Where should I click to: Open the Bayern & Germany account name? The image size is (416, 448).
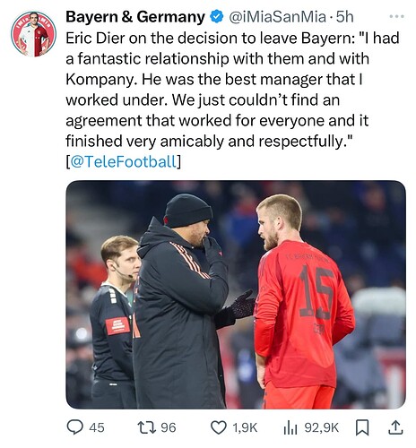point(135,17)
